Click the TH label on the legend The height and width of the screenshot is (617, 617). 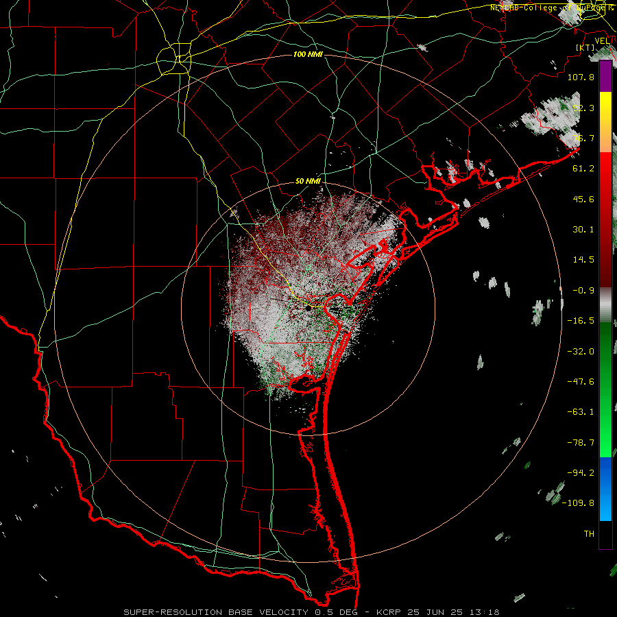click(x=589, y=534)
